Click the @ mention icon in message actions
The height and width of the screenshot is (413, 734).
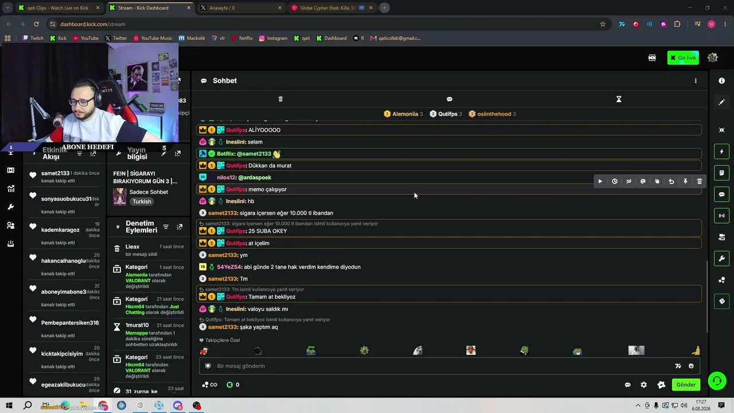(x=643, y=181)
